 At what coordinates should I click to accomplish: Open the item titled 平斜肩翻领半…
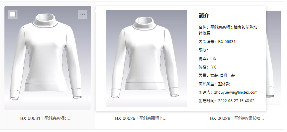click(153, 118)
